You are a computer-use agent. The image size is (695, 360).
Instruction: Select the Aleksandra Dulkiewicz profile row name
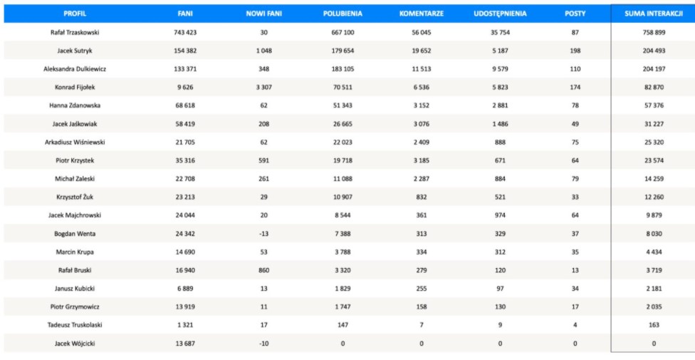click(75, 69)
